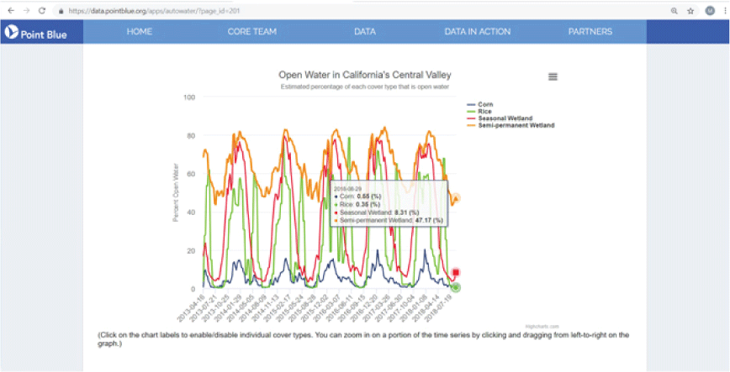Toggle the Rice series in legend

point(484,111)
